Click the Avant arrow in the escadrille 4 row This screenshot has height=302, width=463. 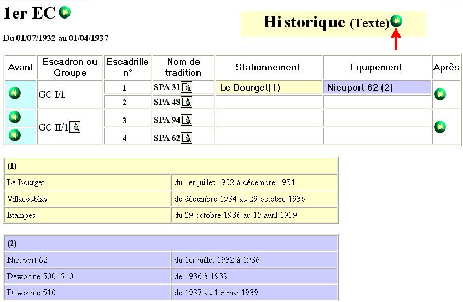click(x=15, y=135)
